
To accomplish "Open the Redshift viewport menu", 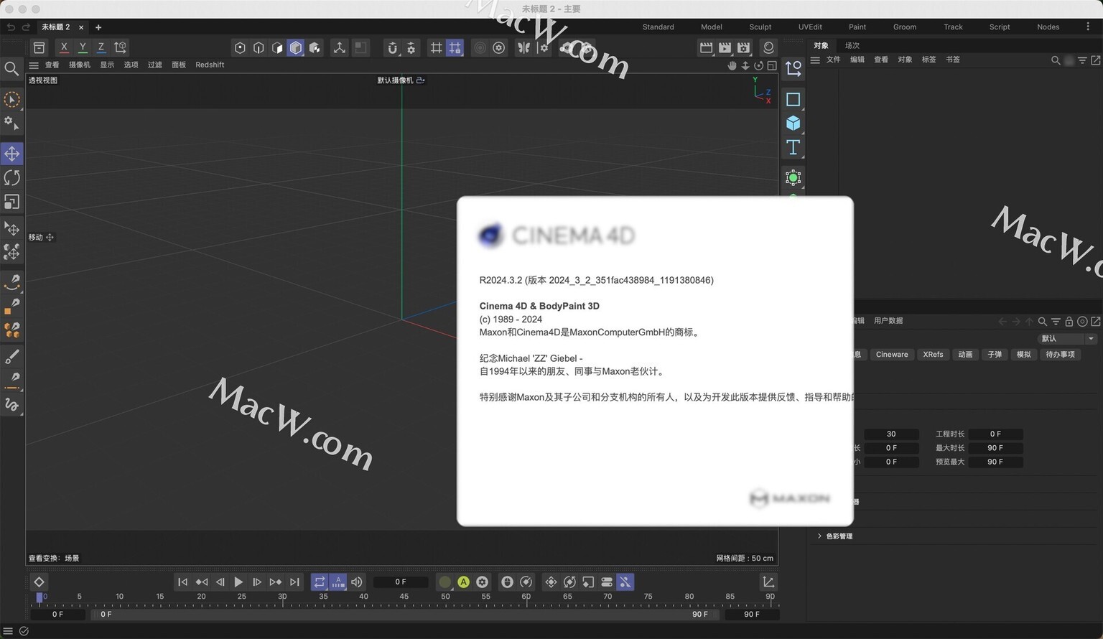I will tap(210, 65).
